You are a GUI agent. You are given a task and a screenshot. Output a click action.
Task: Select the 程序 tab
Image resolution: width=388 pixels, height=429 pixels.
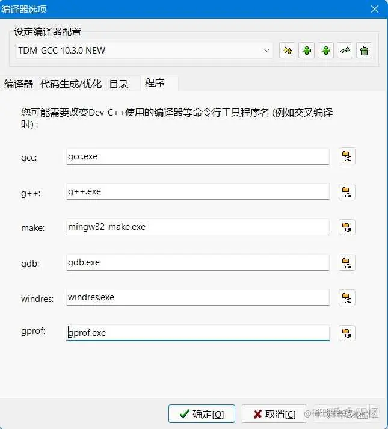159,83
